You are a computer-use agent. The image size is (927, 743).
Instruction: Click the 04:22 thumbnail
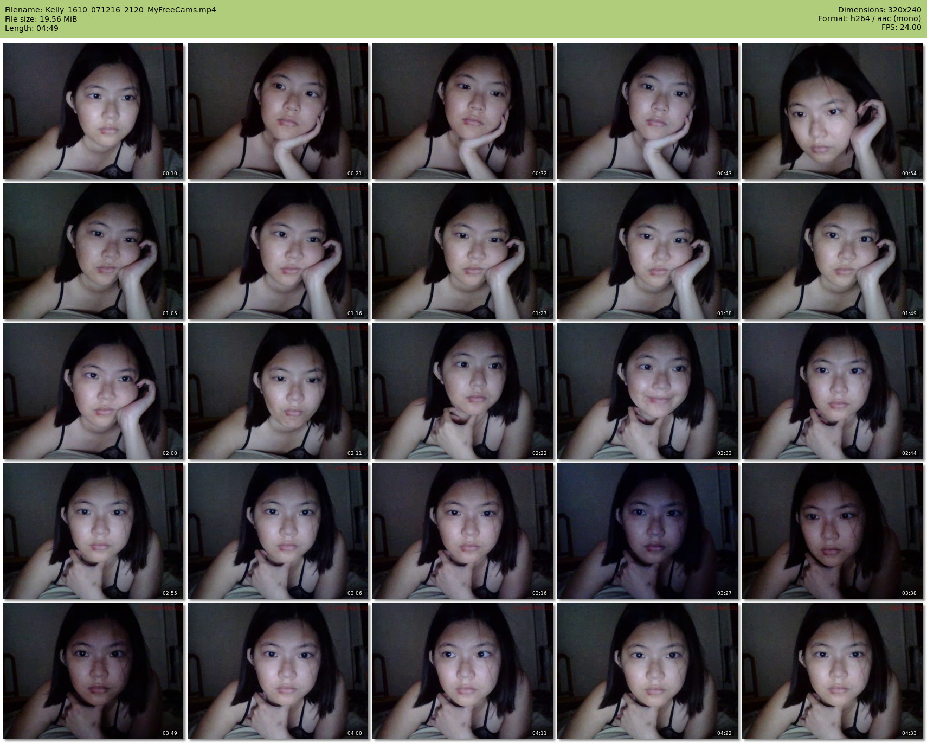tap(648, 671)
